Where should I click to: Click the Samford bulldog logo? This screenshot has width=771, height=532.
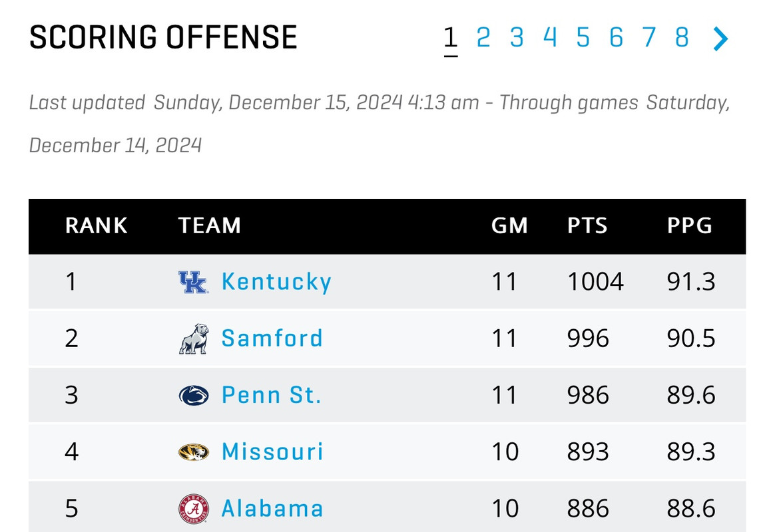(194, 338)
